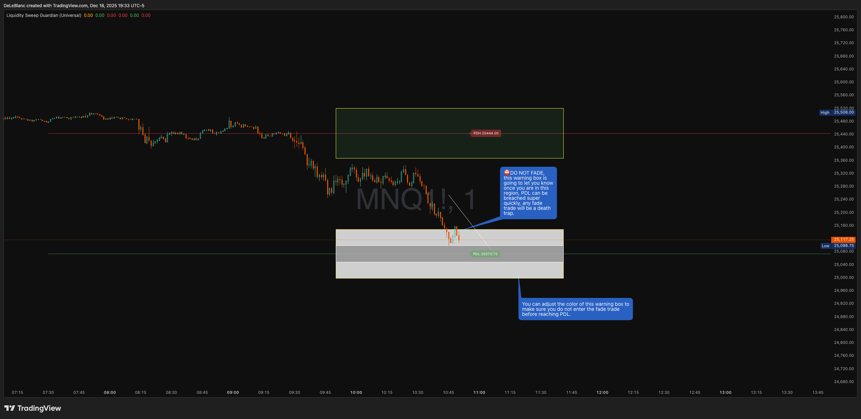Click the PDL 25073.75 price label
Image resolution: width=861 pixels, height=419 pixels.
[x=485, y=254]
